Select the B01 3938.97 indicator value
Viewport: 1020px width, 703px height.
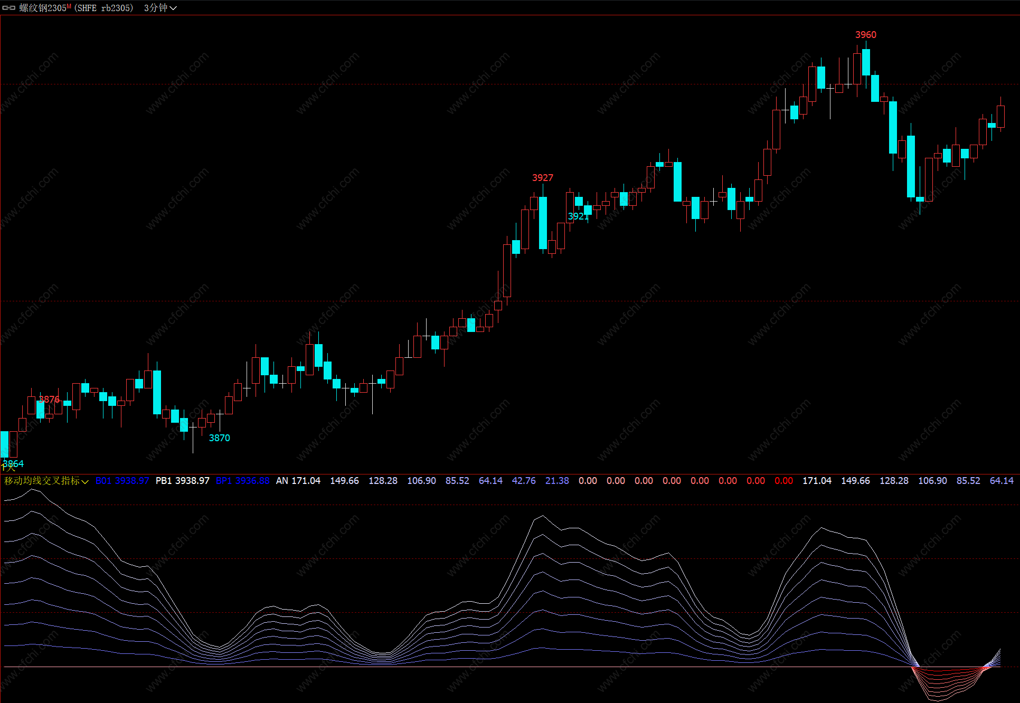(x=122, y=481)
